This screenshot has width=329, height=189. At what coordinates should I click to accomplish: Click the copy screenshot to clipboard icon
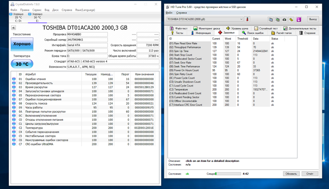pos(277,20)
